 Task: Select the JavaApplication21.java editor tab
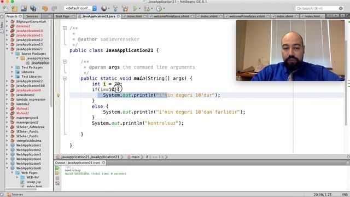(x=99, y=16)
